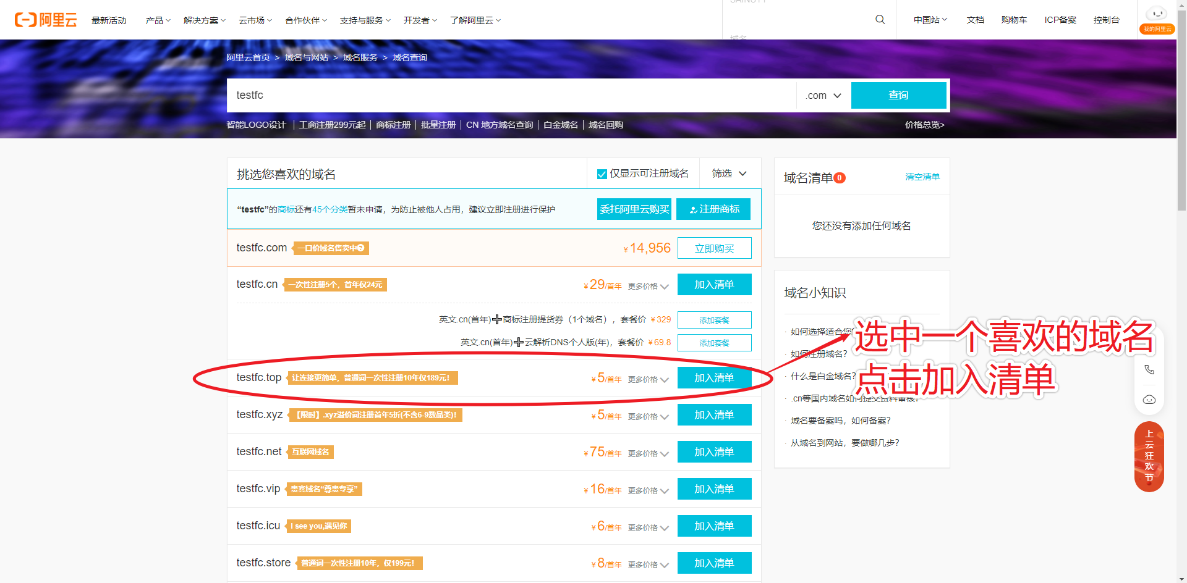This screenshot has width=1187, height=583.
Task: Go to 阿里云首页 breadcrumb
Action: coord(248,57)
